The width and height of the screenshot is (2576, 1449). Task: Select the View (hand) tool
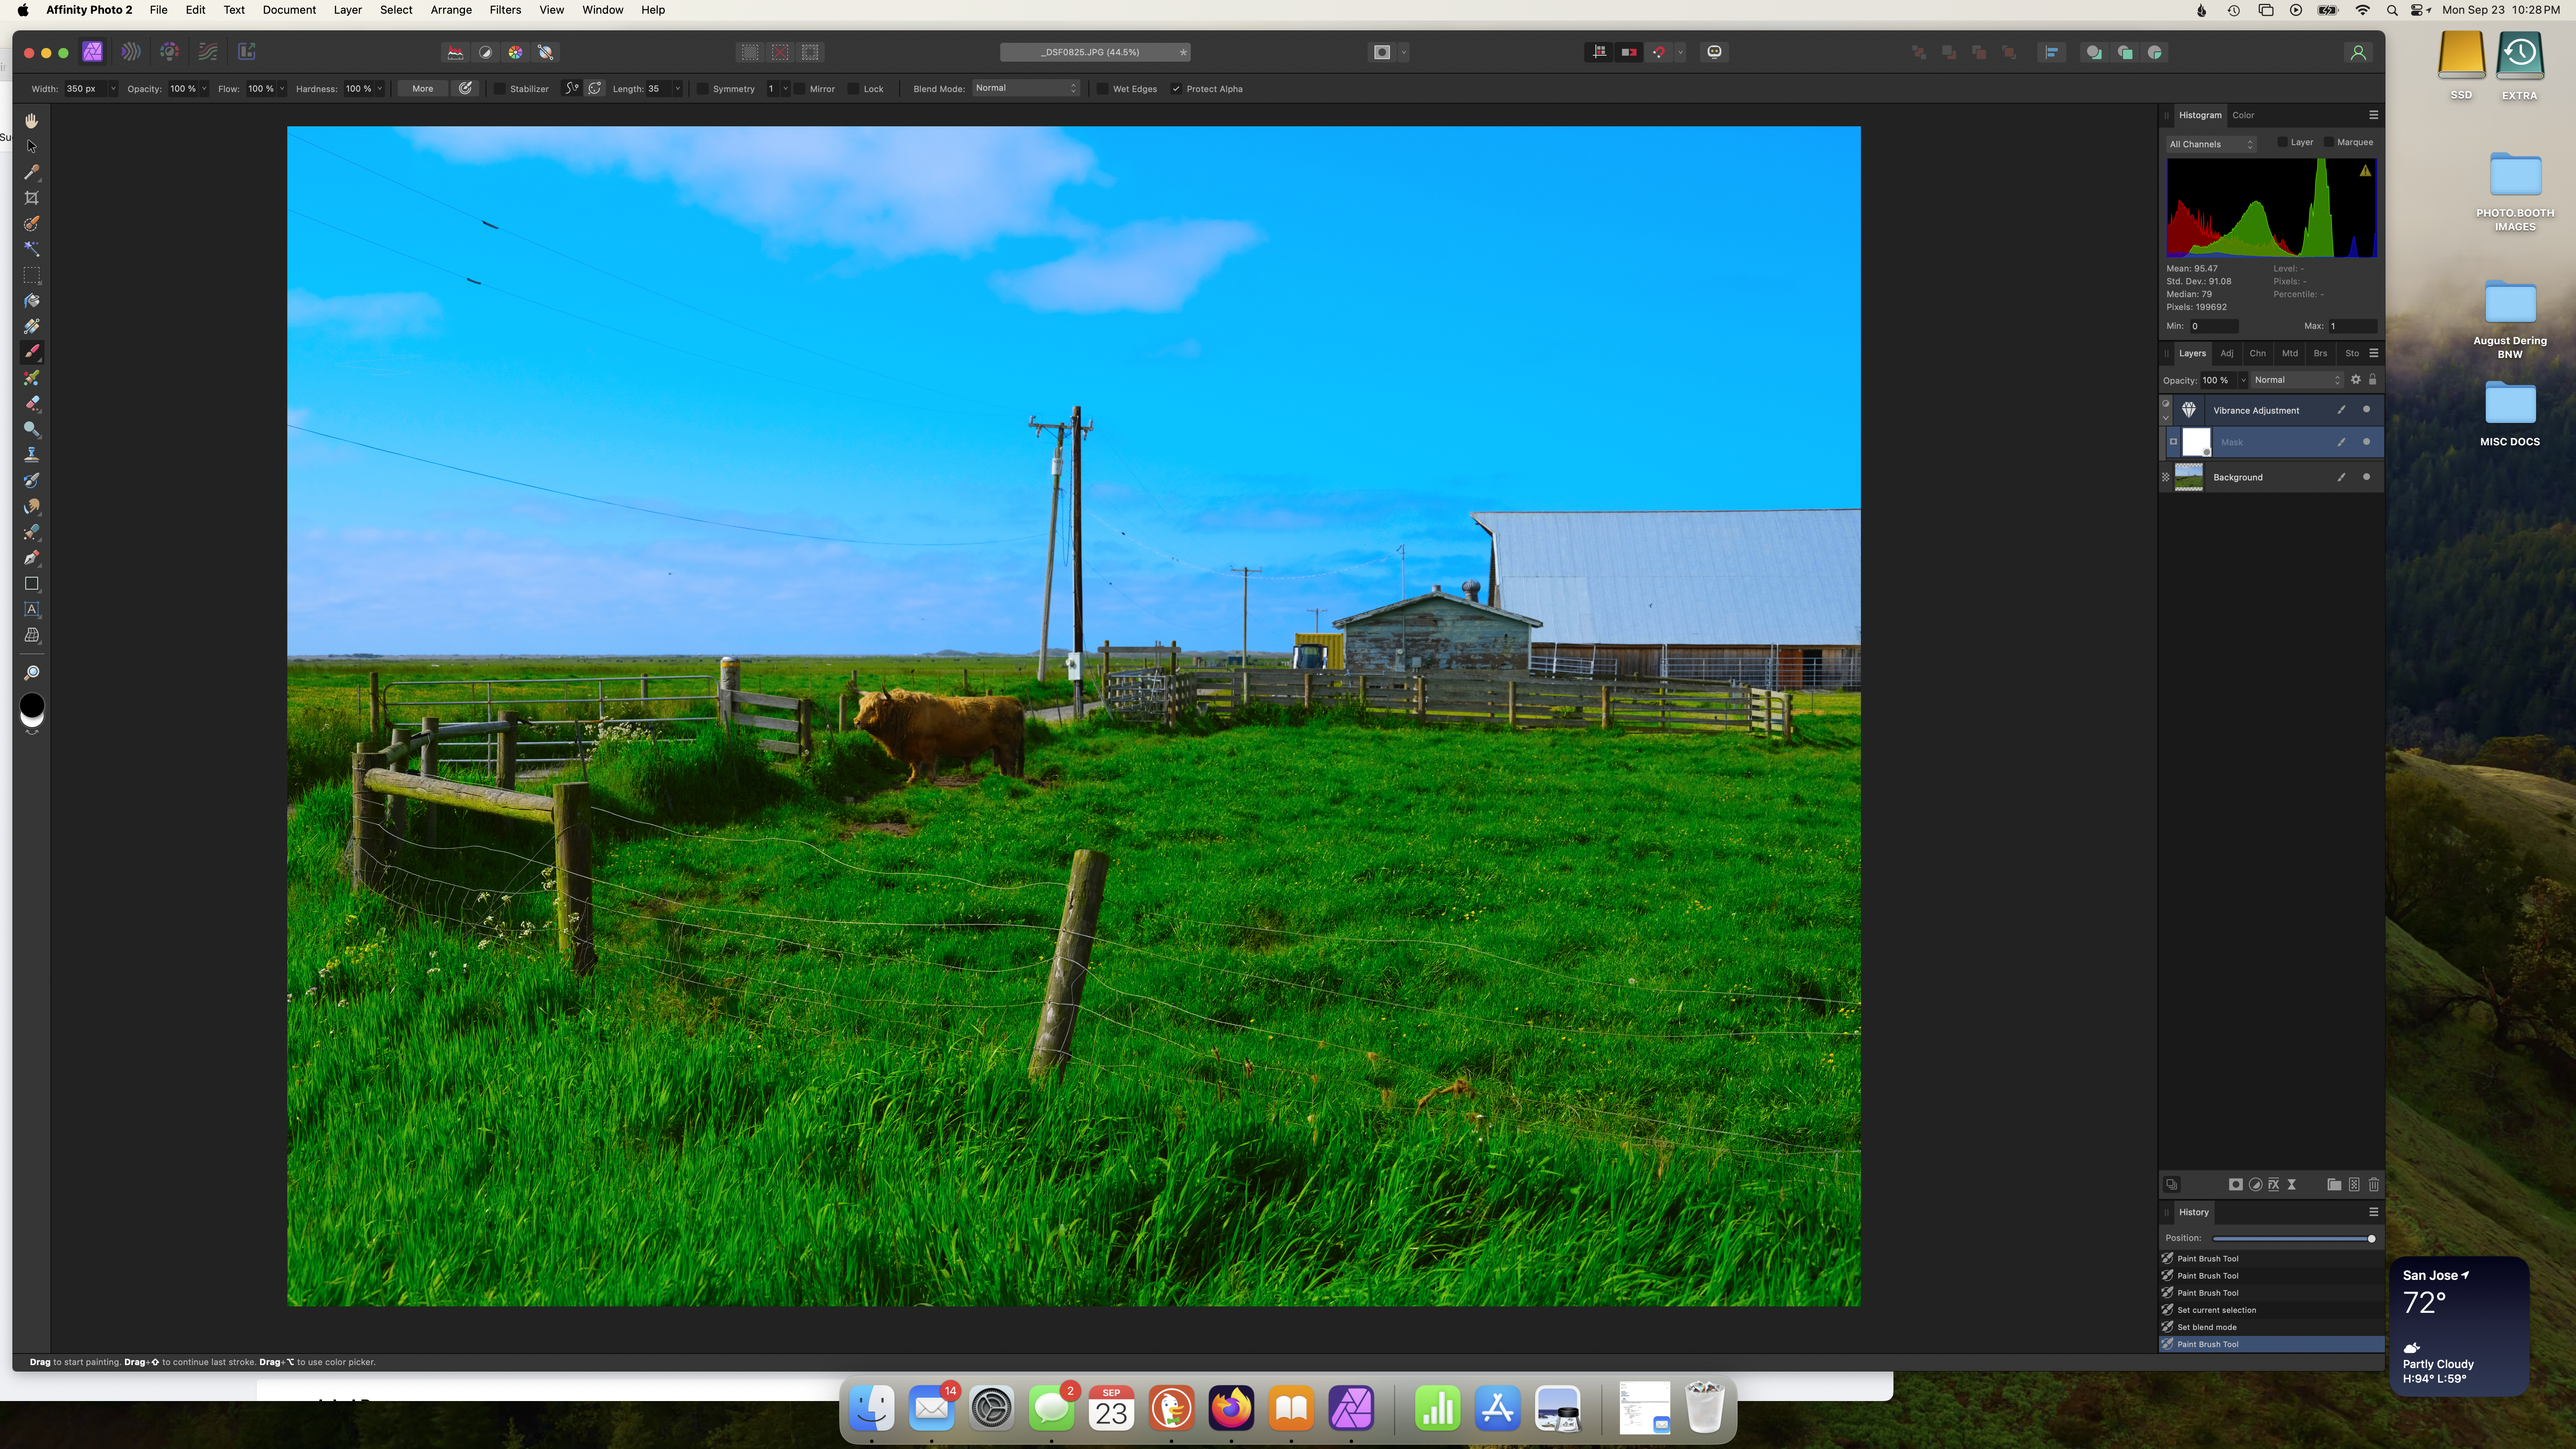point(32,121)
